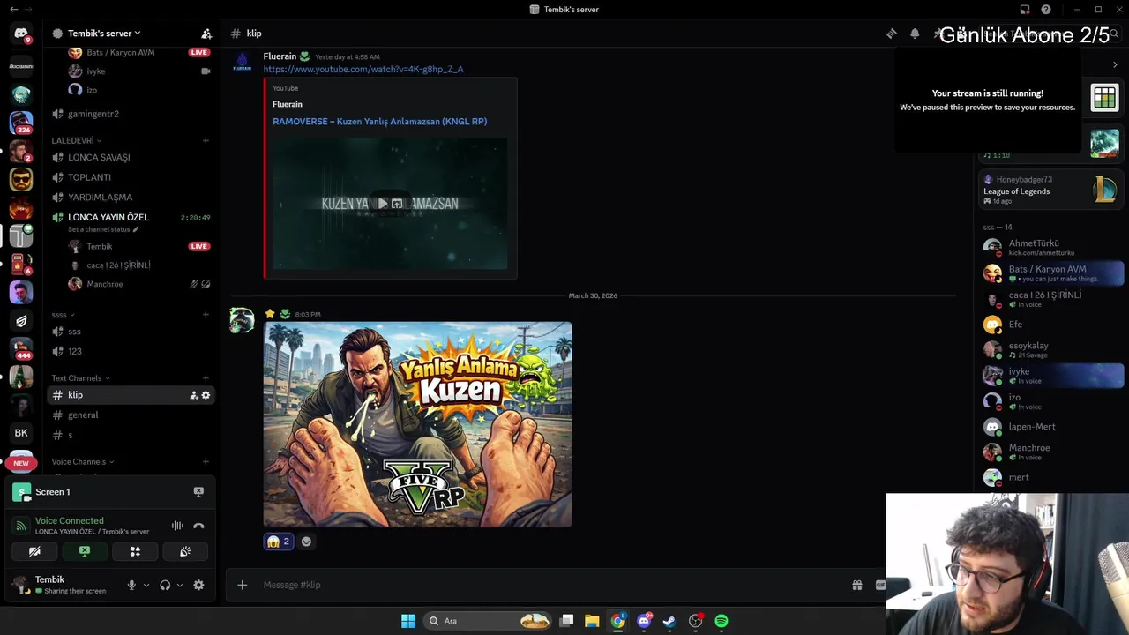Screen dimensions: 1129x635
Task: Collapse the Text Channels category
Action: tap(82, 378)
